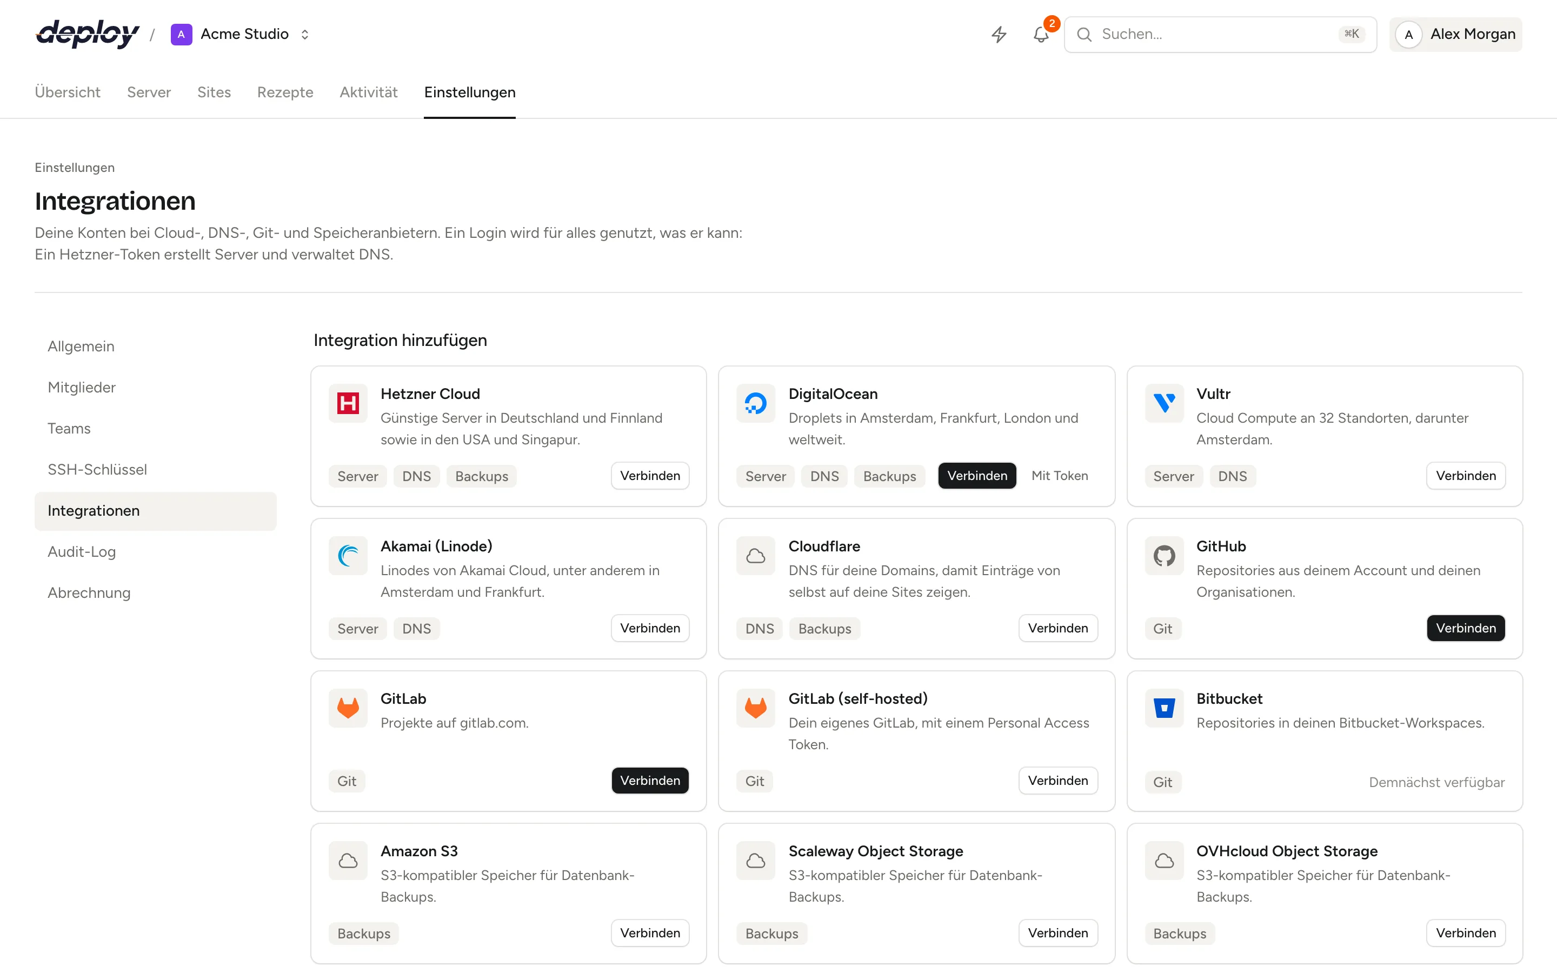
Task: Open Teams in the settings sidebar
Action: coord(156,429)
